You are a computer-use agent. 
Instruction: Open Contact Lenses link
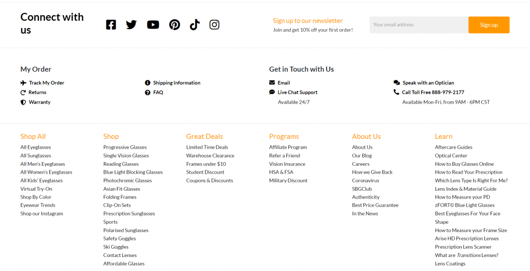120,255
